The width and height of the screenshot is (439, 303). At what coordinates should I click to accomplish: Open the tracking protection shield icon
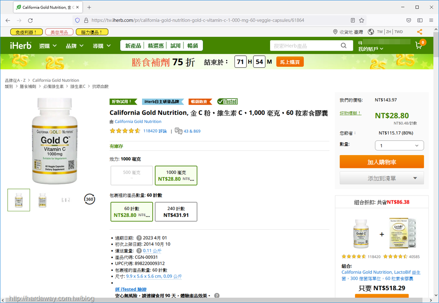point(78,20)
